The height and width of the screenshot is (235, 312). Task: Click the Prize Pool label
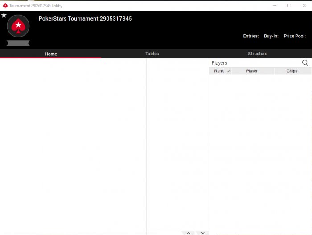pos(295,36)
